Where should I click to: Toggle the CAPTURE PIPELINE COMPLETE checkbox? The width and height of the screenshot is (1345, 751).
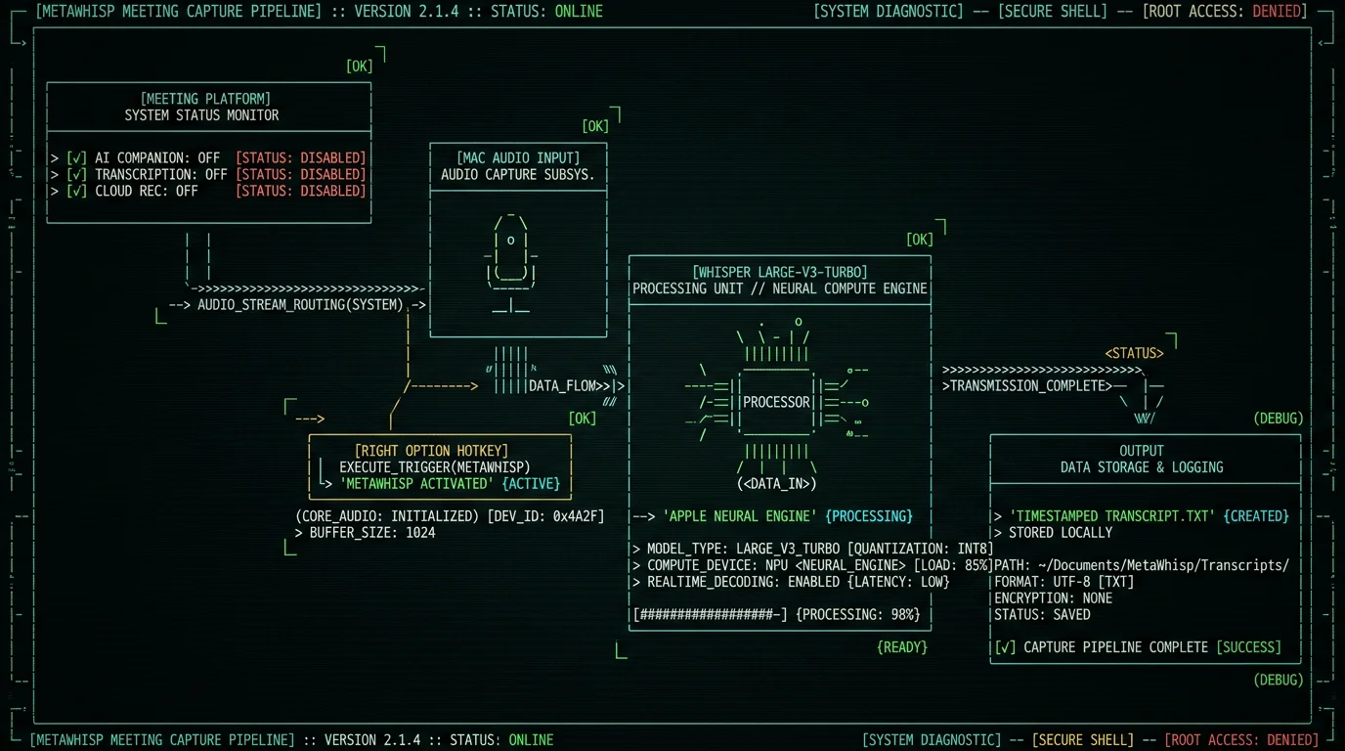[x=1005, y=647]
